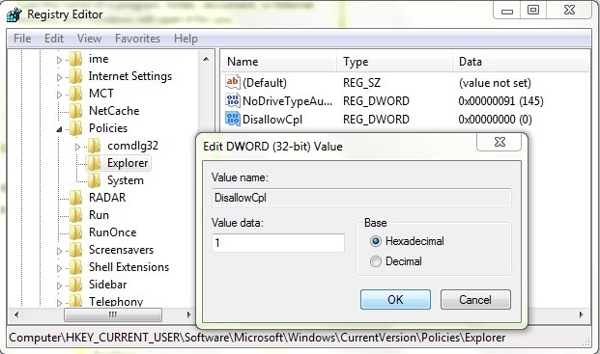Select the RunOnce key label
Screen dimensions: 600x354
point(112,232)
